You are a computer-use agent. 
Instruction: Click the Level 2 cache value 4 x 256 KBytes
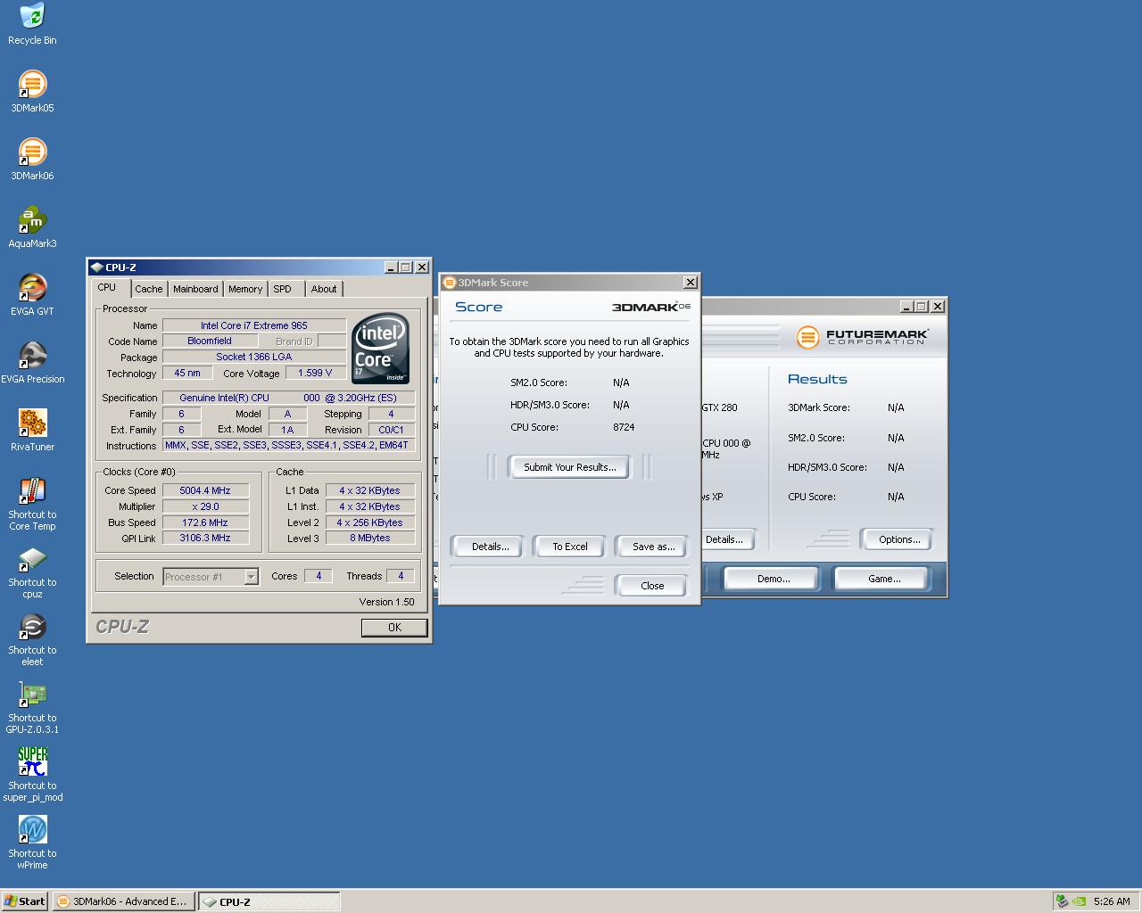[370, 522]
